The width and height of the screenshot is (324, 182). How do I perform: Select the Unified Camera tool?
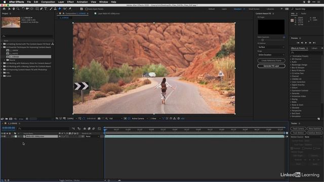(27, 9)
